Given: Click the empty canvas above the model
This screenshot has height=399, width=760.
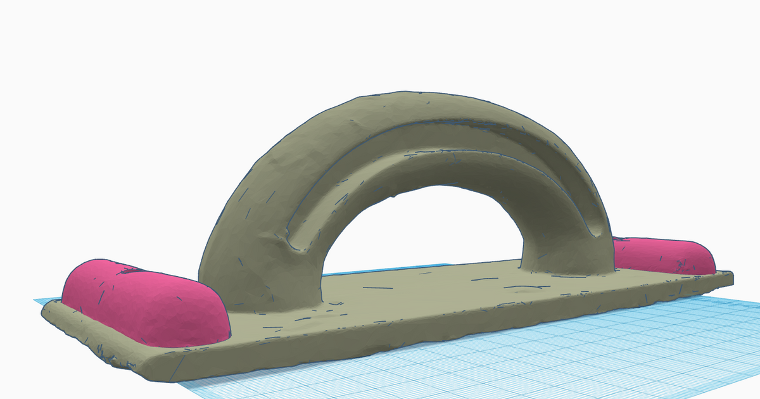Looking at the screenshot, I should pos(380,38).
